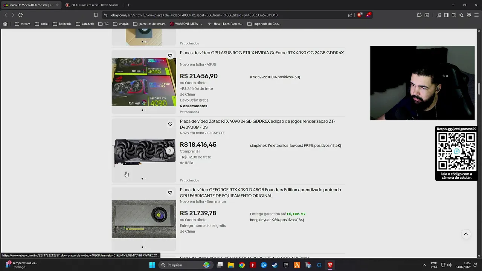Click the livepix QR code widget
This screenshot has width=482, height=271.
click(x=456, y=153)
